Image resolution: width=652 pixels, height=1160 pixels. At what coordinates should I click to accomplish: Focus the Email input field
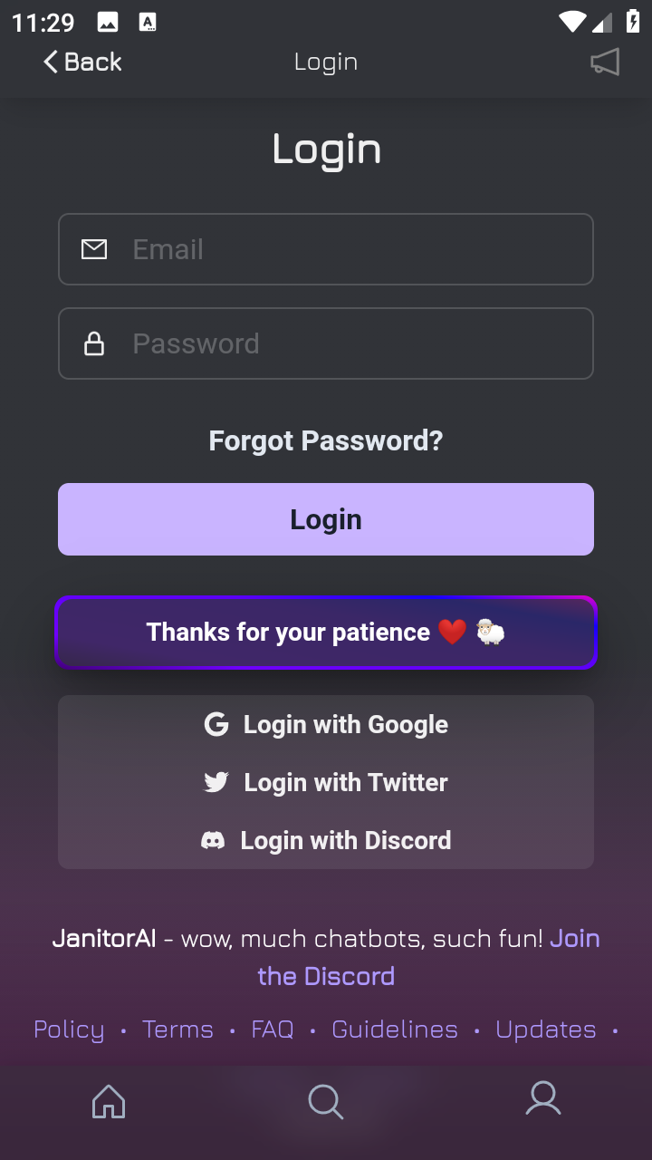tap(353, 249)
